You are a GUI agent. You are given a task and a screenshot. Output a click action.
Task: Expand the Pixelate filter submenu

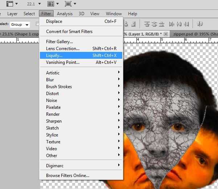[x=81, y=107]
